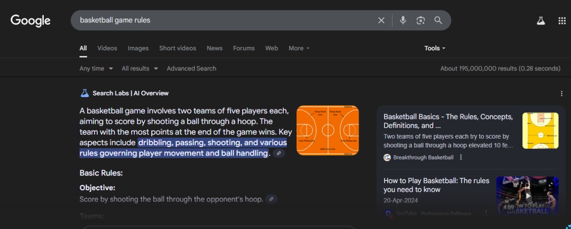Search by image with Lens icon
This screenshot has width=571, height=229.
click(x=421, y=20)
